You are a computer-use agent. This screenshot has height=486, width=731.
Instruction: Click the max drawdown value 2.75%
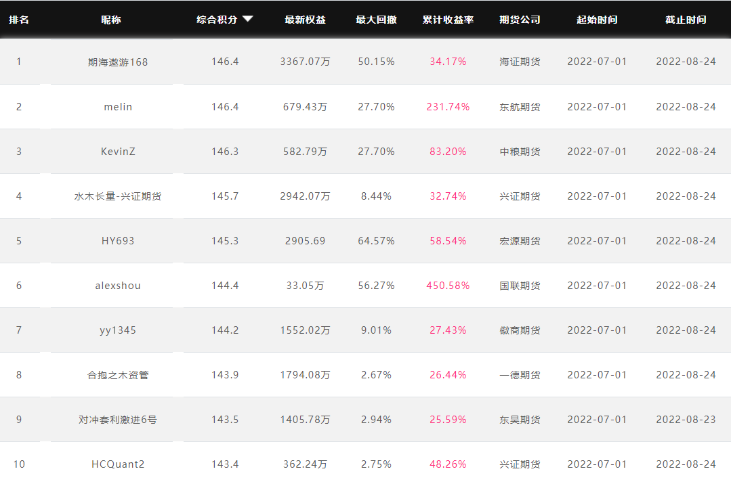coord(376,464)
